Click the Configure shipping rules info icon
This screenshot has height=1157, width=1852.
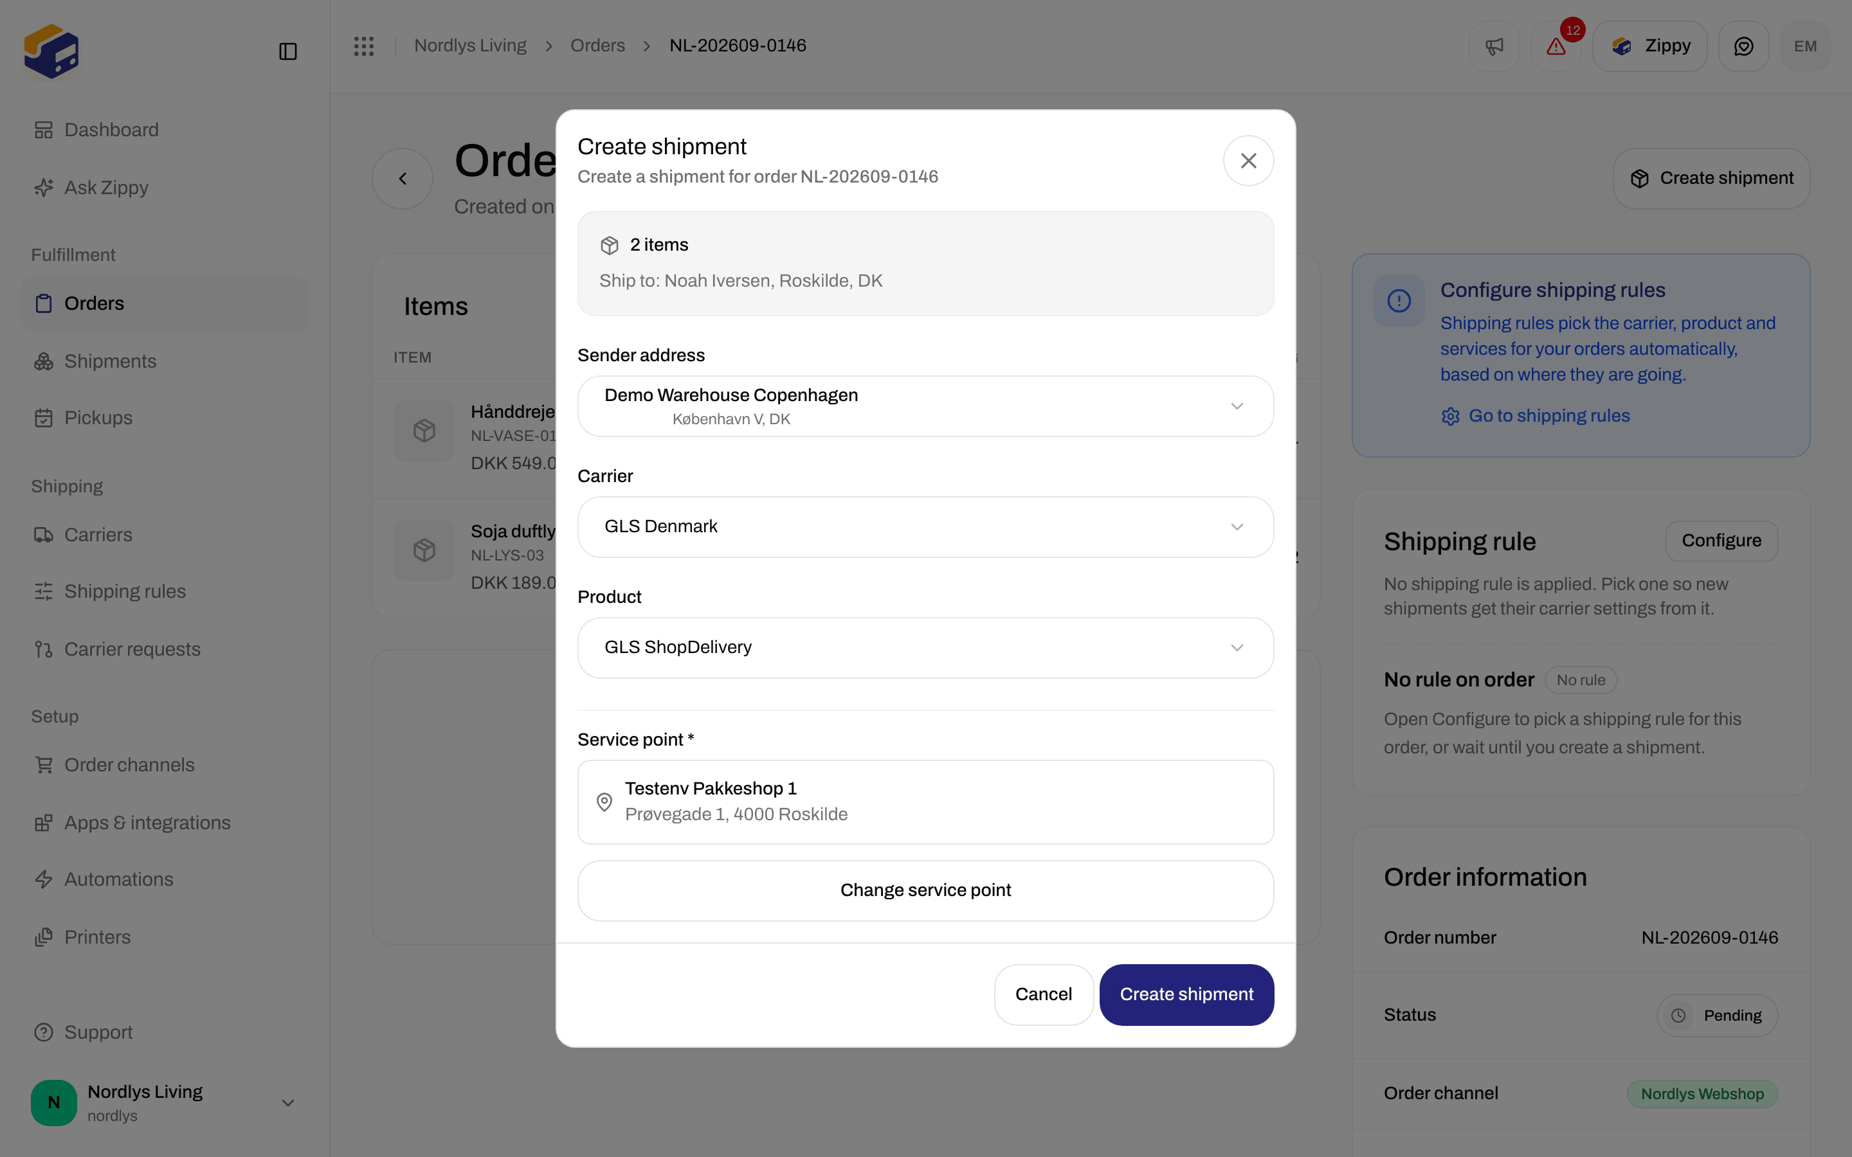pos(1399,301)
